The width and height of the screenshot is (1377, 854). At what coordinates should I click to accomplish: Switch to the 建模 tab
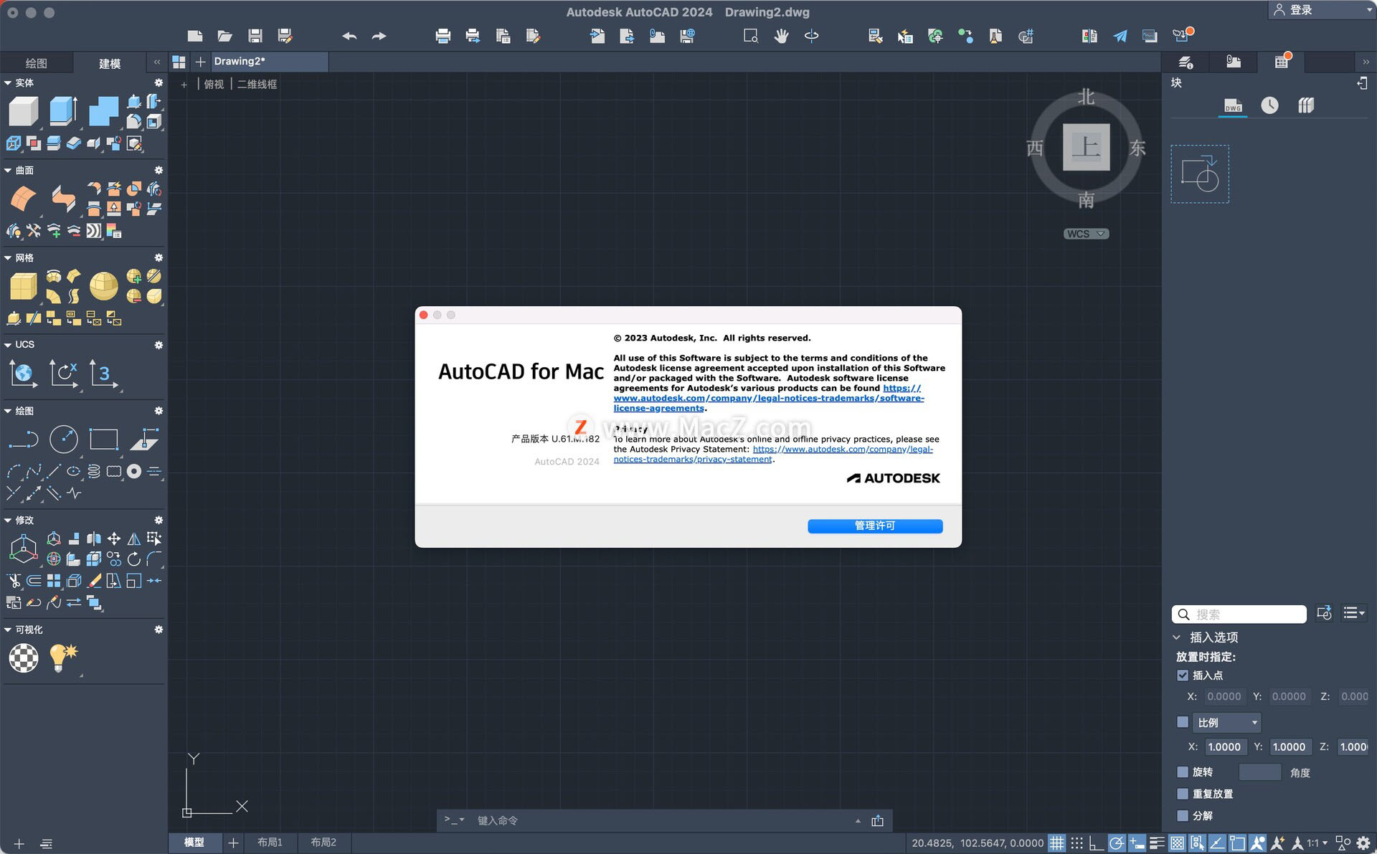(110, 63)
